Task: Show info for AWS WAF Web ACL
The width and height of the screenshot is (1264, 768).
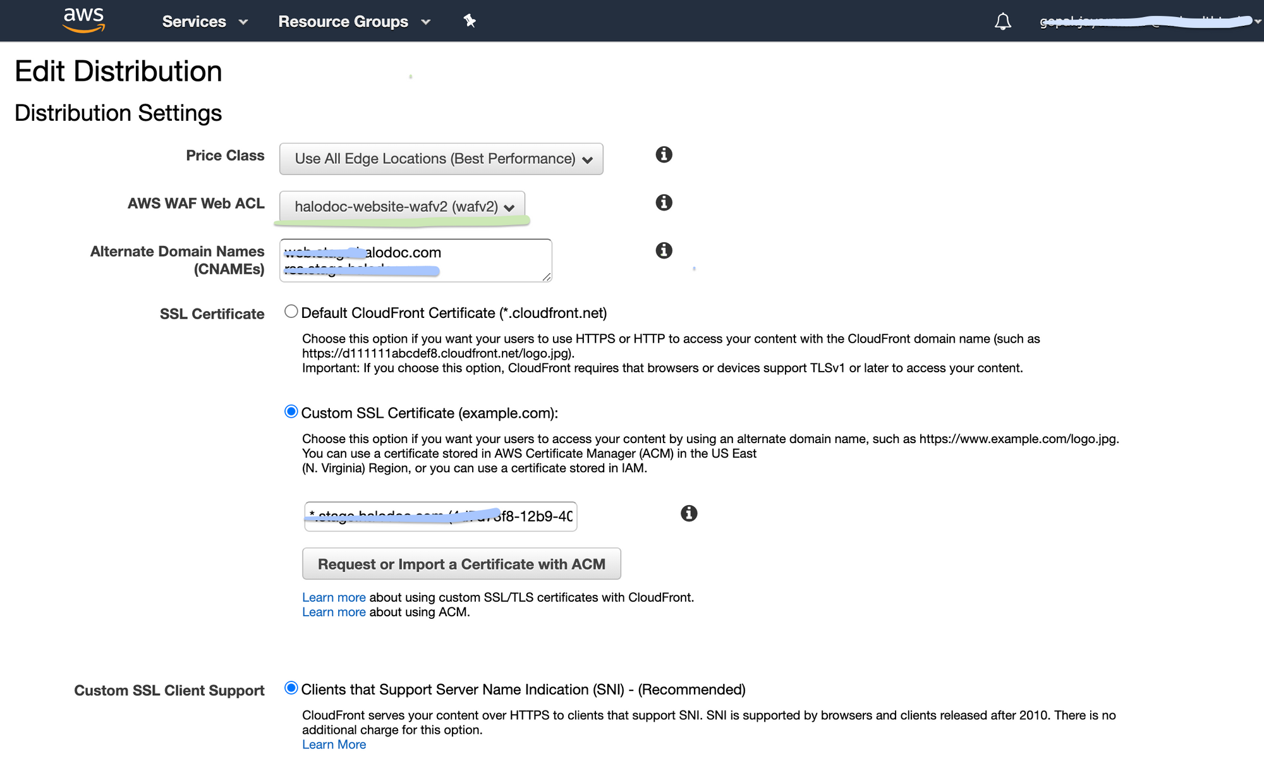Action: [x=664, y=202]
